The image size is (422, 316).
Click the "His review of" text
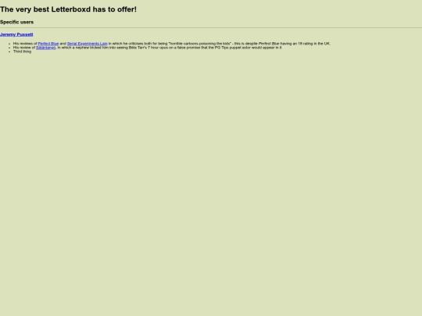pyautogui.click(x=24, y=48)
